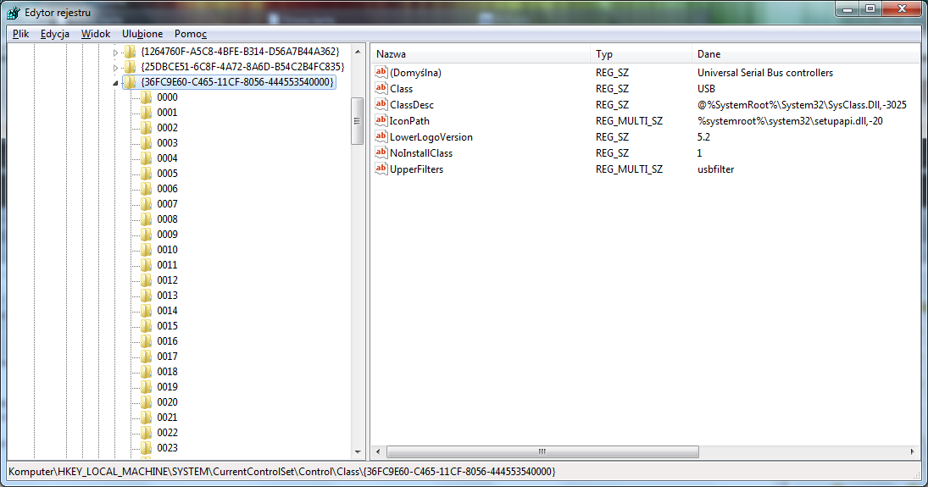Viewport: 928px width, 487px height.
Task: Select subkey 0016 in tree
Action: (168, 341)
